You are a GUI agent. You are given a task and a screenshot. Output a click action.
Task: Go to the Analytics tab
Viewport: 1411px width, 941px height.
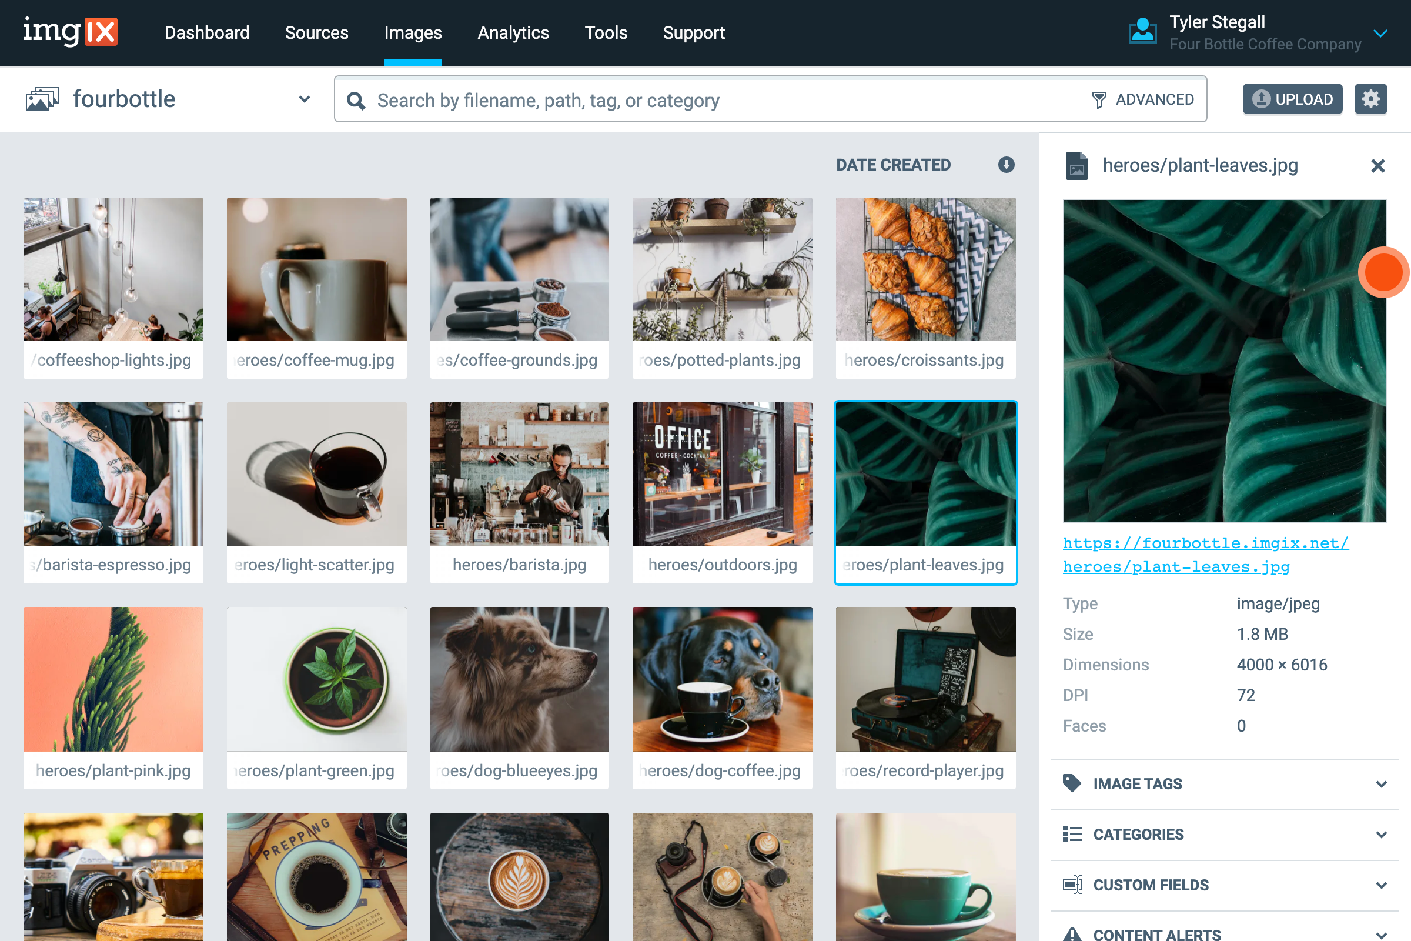pos(513,32)
